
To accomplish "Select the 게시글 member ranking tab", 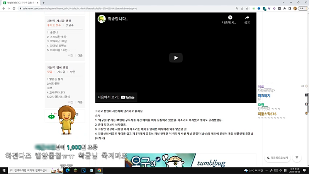I will [61, 72].
